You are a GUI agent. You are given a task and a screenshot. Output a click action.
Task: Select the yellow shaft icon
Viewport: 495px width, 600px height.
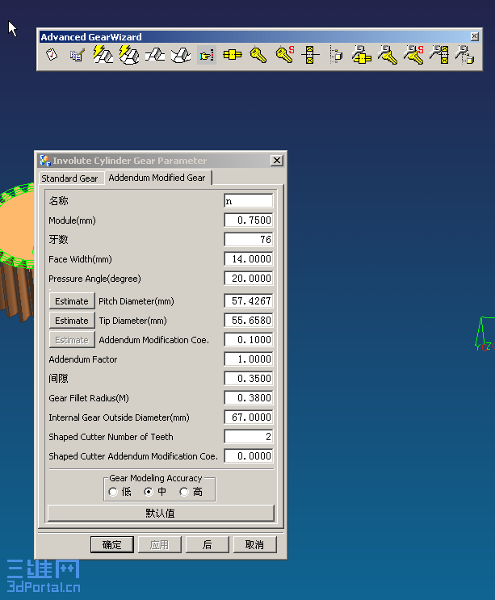tap(233, 55)
